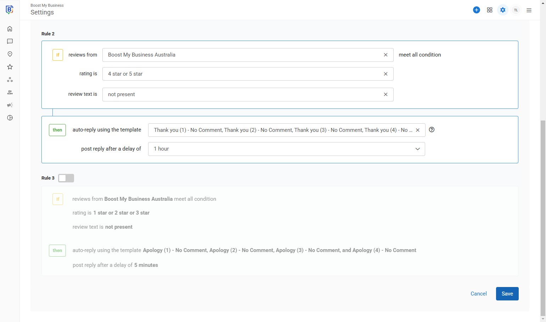Click the contacts people sidebar icon
Screen dimensions: 546x322
10,92
